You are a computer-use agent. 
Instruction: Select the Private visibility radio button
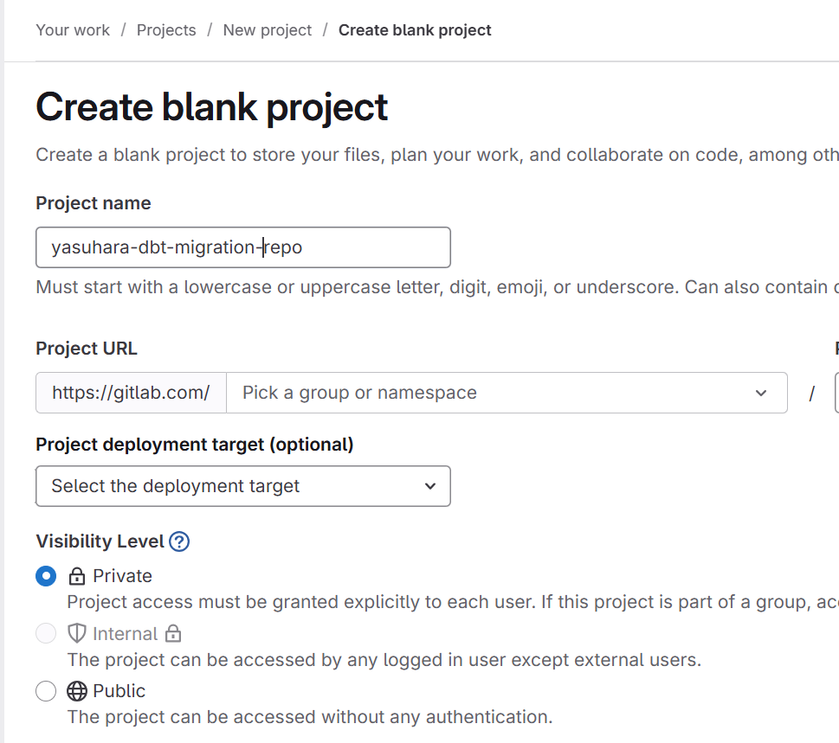(x=46, y=576)
